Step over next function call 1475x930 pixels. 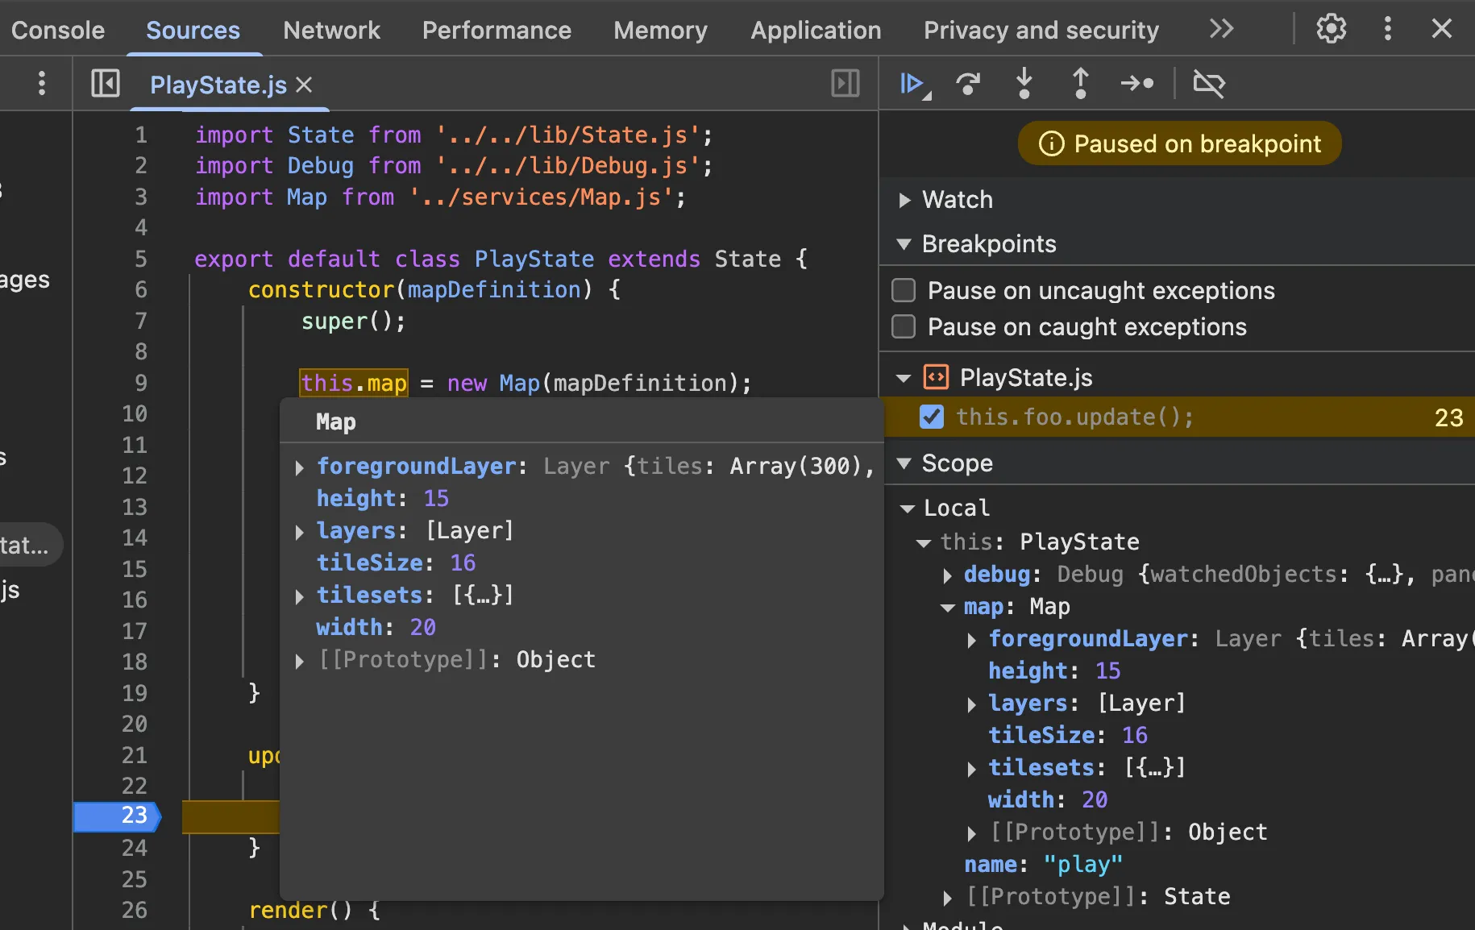(968, 84)
